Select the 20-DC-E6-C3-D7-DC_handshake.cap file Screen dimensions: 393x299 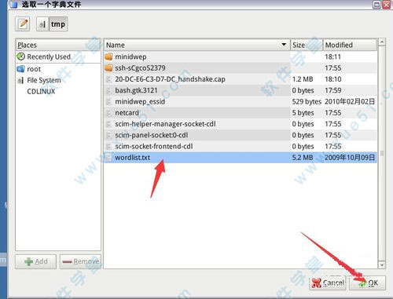click(240, 79)
